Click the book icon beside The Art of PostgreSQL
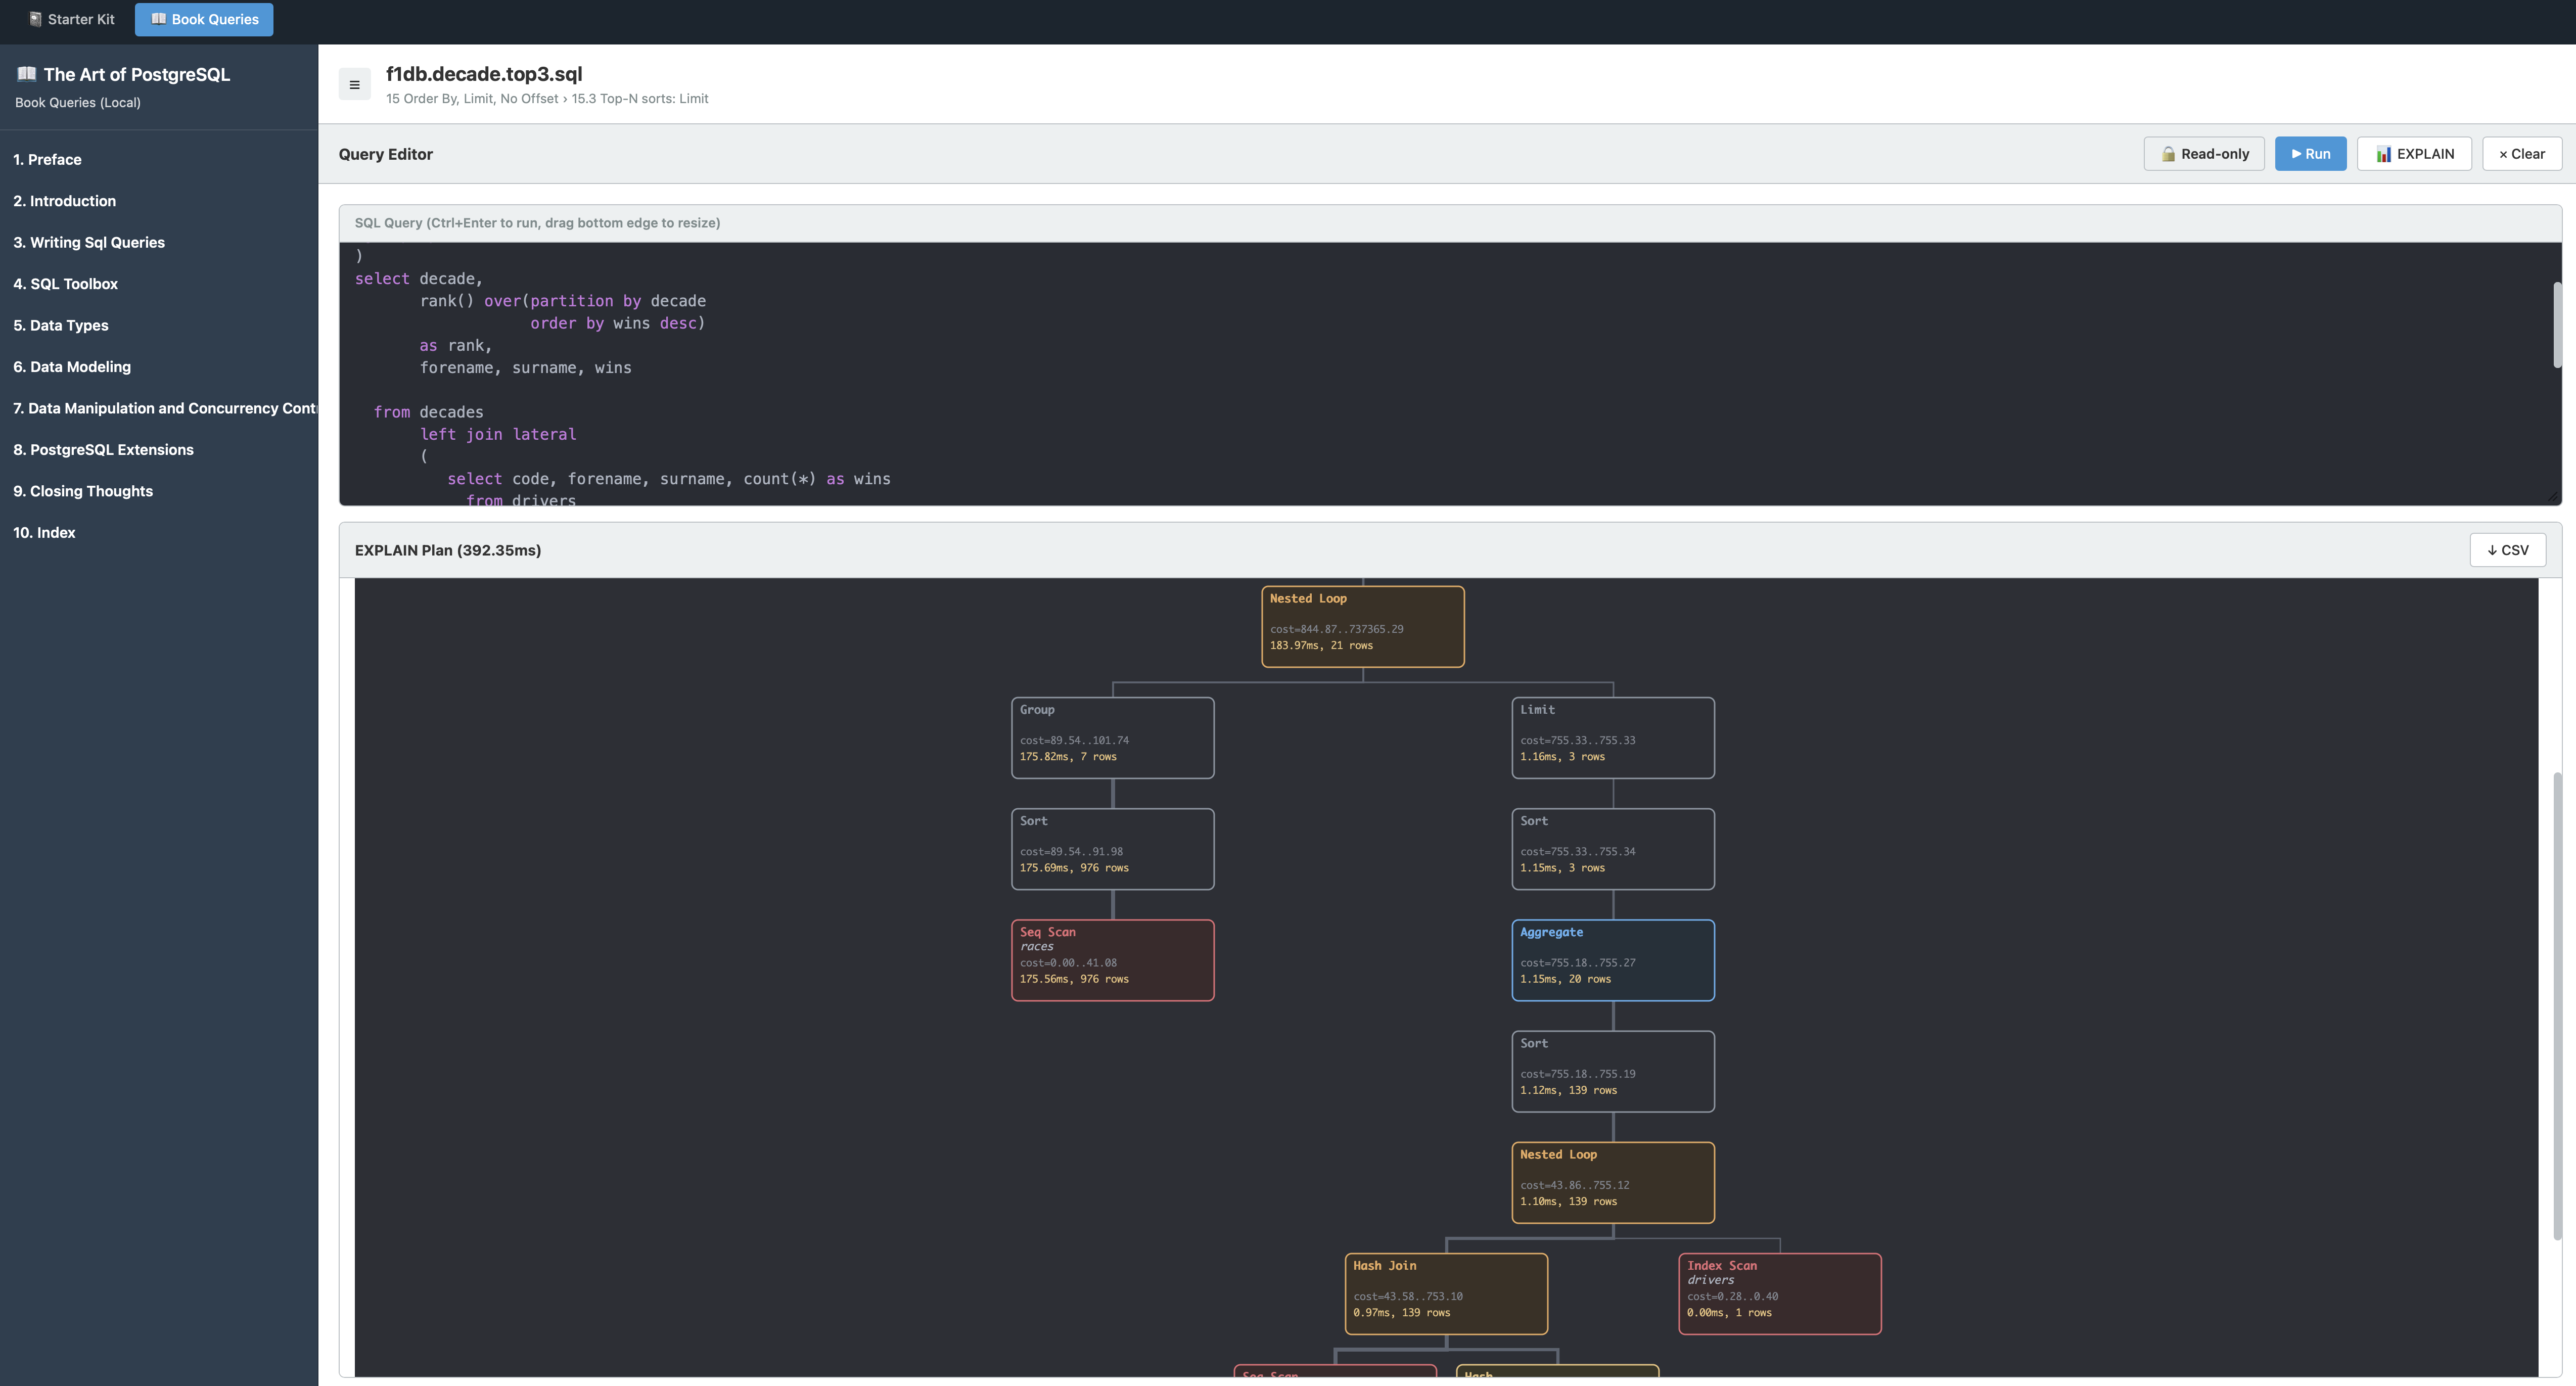 pyautogui.click(x=27, y=73)
